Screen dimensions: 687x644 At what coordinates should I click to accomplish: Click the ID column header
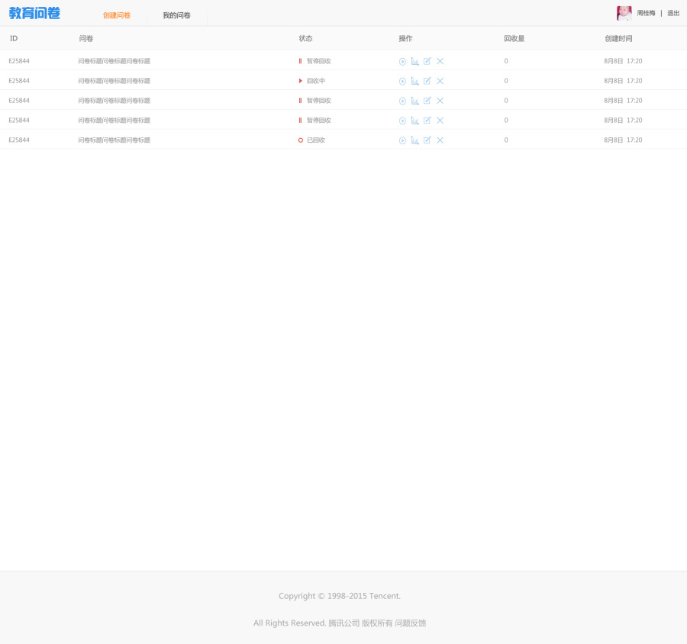coord(14,39)
